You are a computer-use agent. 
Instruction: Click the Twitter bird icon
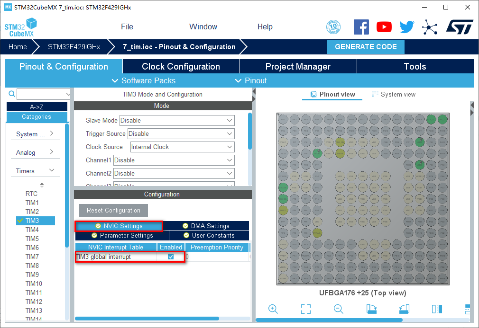(406, 27)
